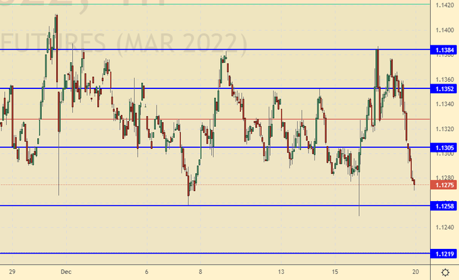Open chart settings gear icon

(445, 272)
